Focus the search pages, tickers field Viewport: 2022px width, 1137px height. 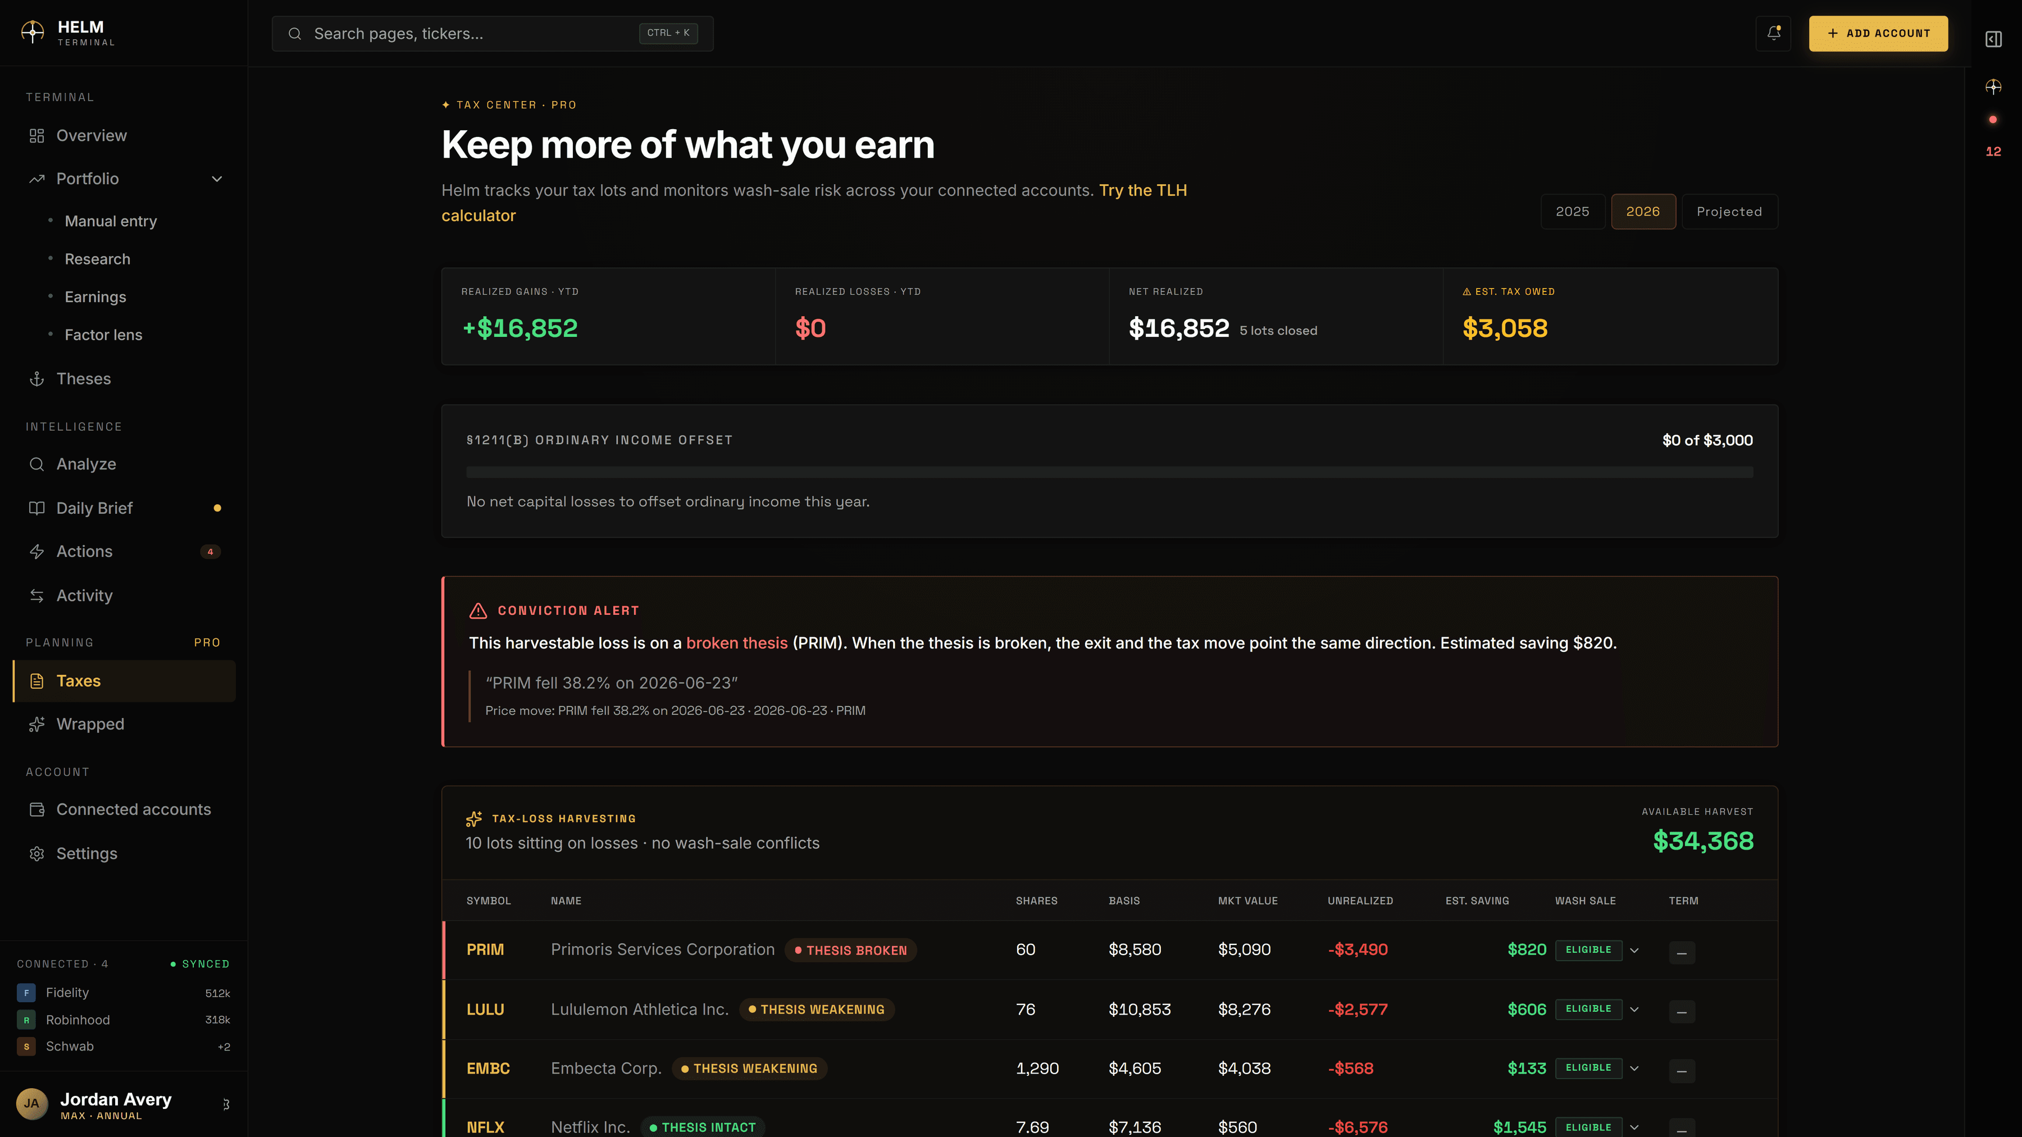coord(492,34)
